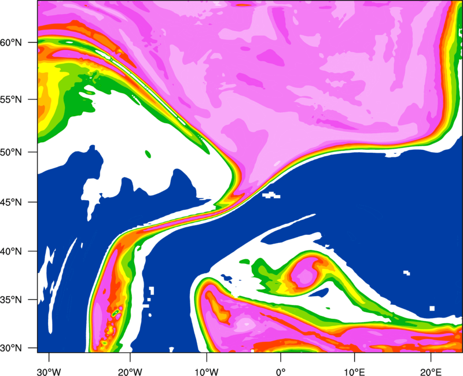Screen dimensions: 463x376
Task: Click the 45°N latitude label
Action: [11, 202]
